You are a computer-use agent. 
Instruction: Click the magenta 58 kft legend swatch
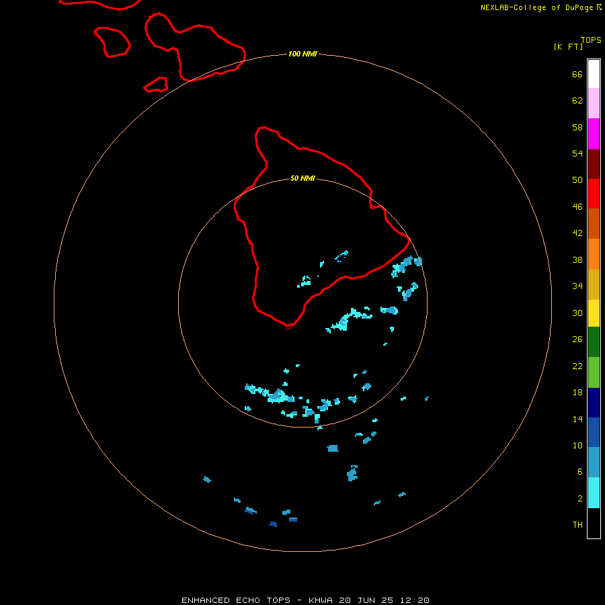tap(594, 134)
